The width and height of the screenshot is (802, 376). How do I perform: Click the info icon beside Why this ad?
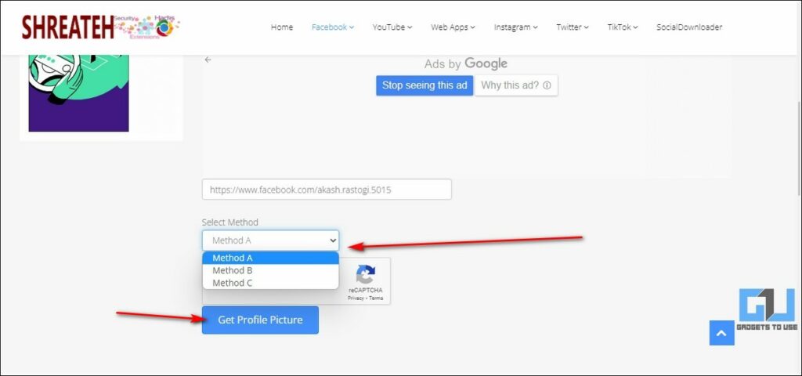[547, 85]
